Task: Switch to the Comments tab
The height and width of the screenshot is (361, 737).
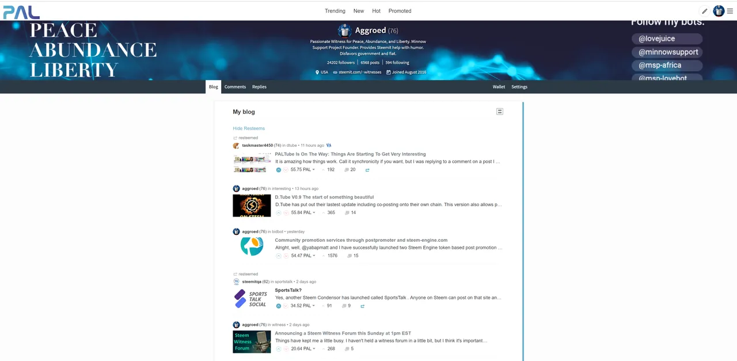Action: [235, 86]
